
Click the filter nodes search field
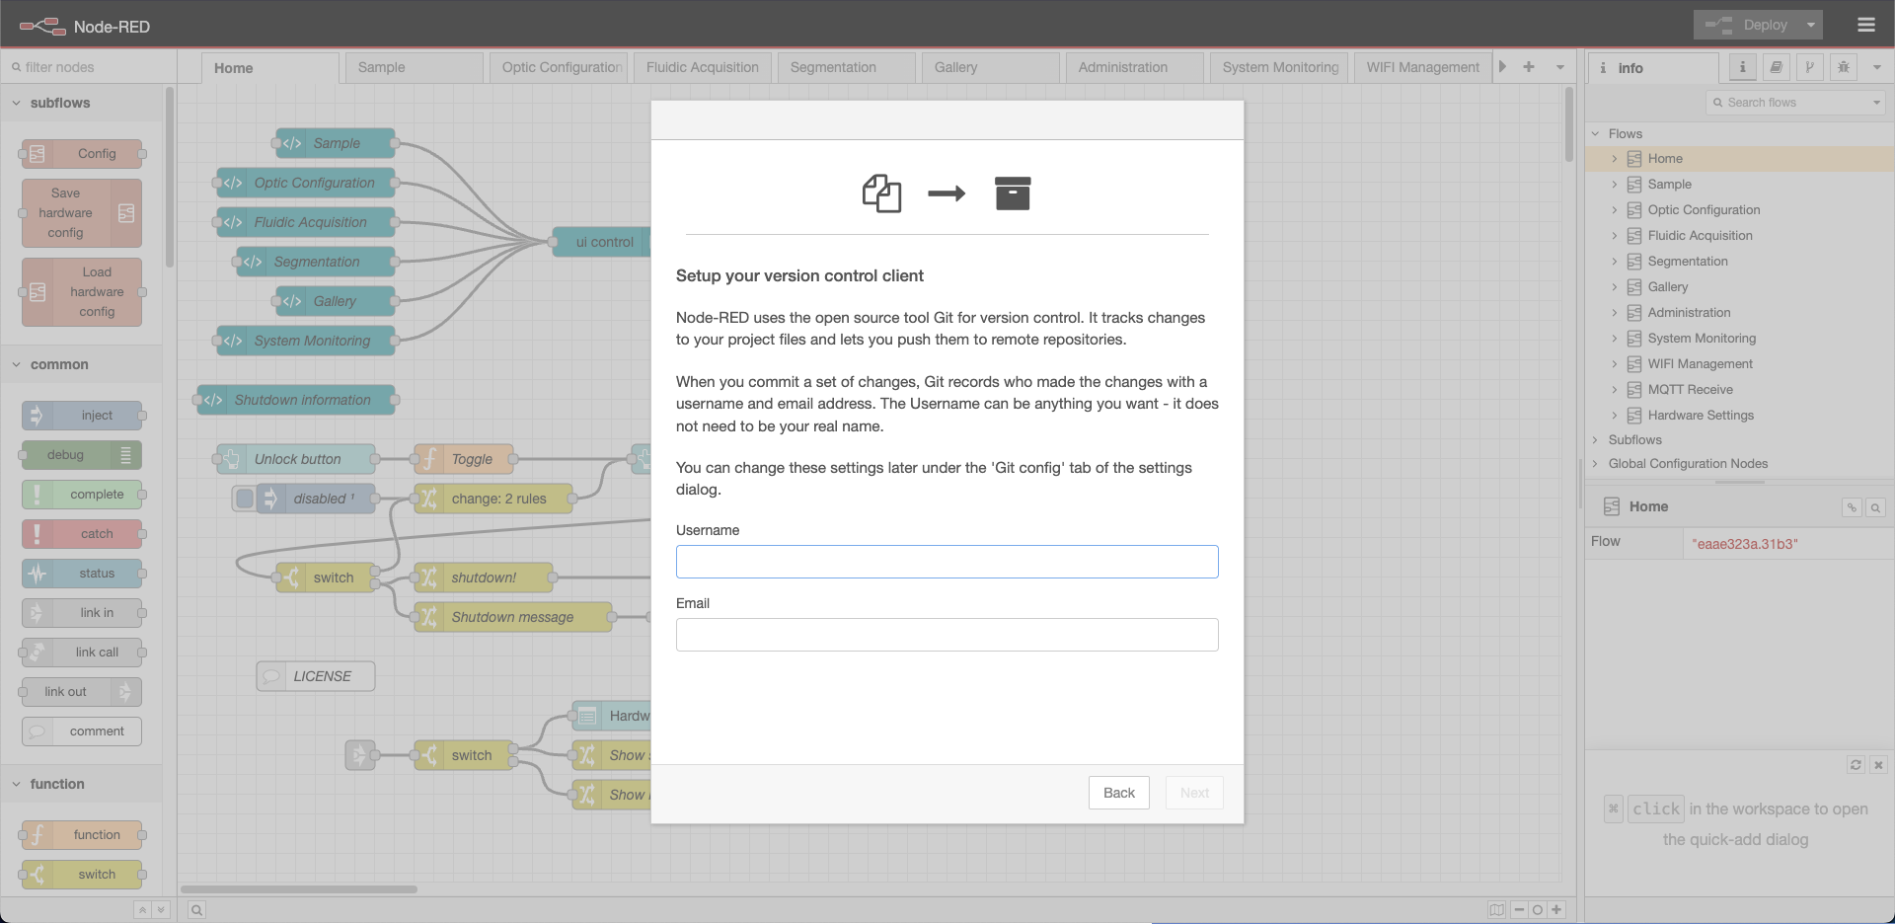(x=89, y=67)
